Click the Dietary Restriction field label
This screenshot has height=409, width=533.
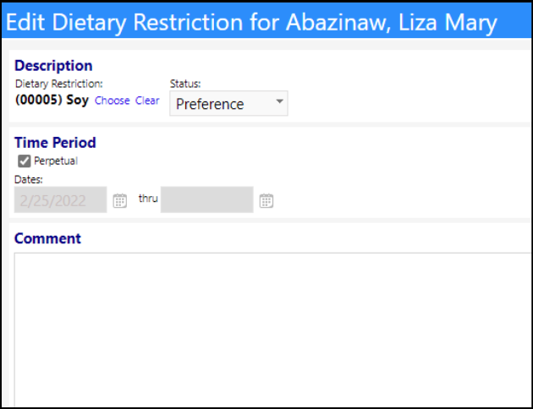click(59, 84)
